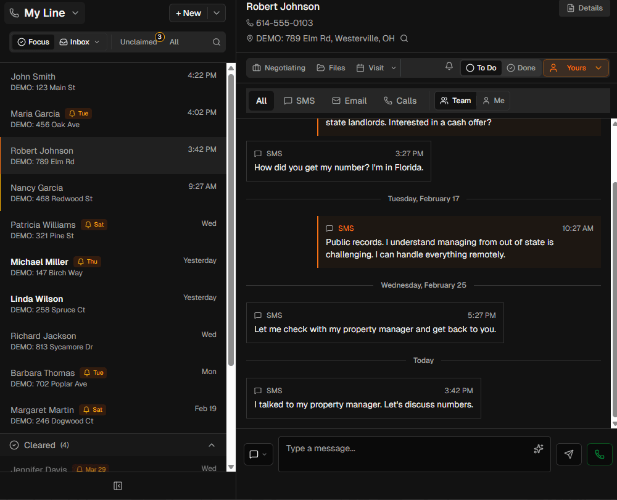Click the 3:42 PM SMS about discussing numbers
Screen dimensions: 617x500
363,398
